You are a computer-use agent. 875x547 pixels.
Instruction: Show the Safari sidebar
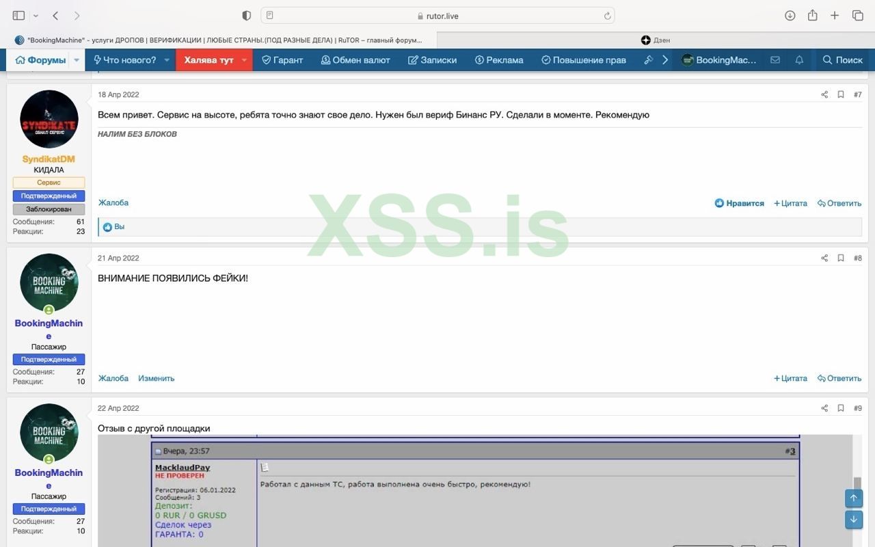point(18,15)
